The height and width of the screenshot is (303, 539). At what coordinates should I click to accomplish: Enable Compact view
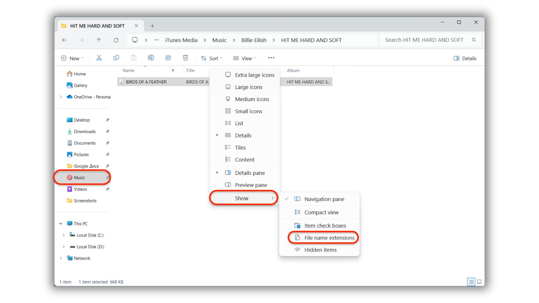319,212
